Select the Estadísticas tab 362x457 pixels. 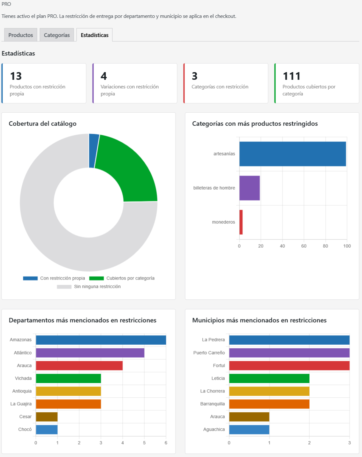94,35
